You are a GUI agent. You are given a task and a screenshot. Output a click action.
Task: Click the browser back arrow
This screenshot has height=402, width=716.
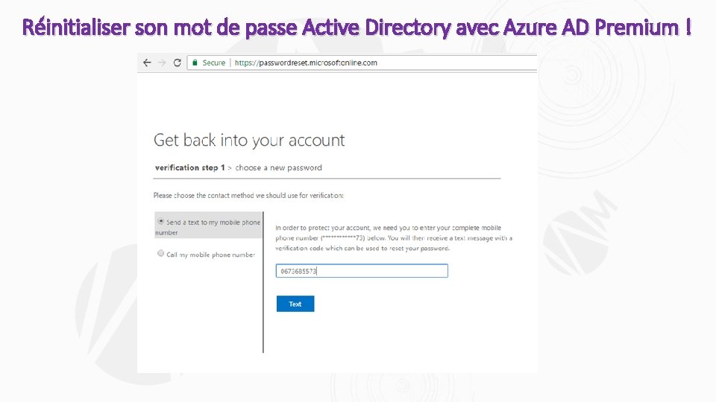tap(148, 63)
